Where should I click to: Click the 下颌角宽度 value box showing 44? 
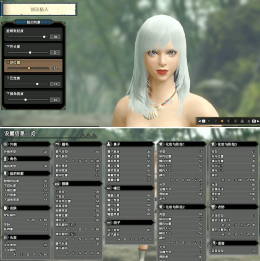click(55, 100)
